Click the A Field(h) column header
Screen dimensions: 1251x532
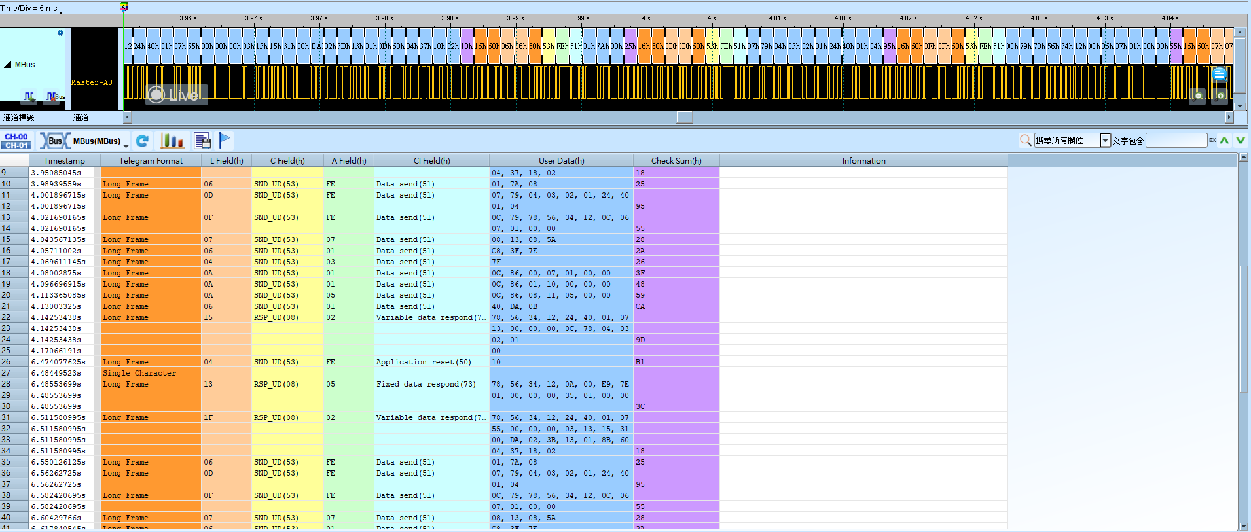click(349, 161)
